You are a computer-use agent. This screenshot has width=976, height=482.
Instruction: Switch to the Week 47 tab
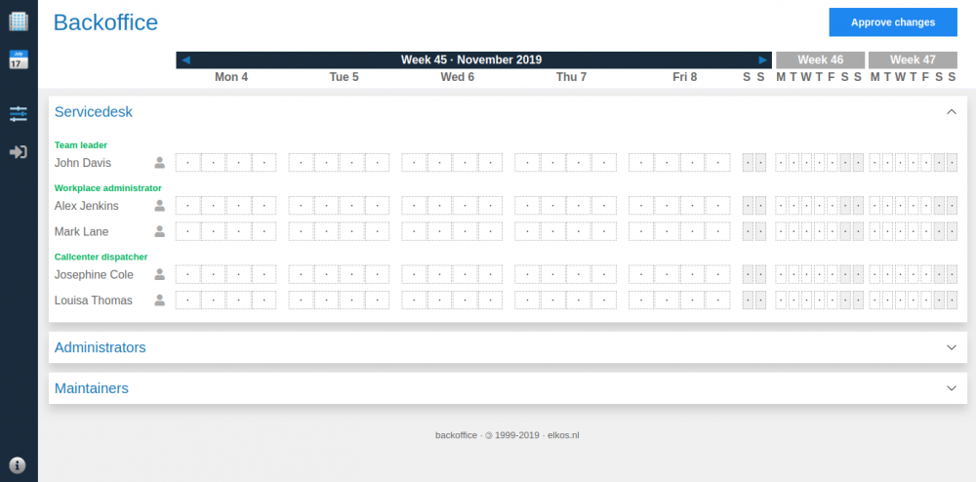913,60
